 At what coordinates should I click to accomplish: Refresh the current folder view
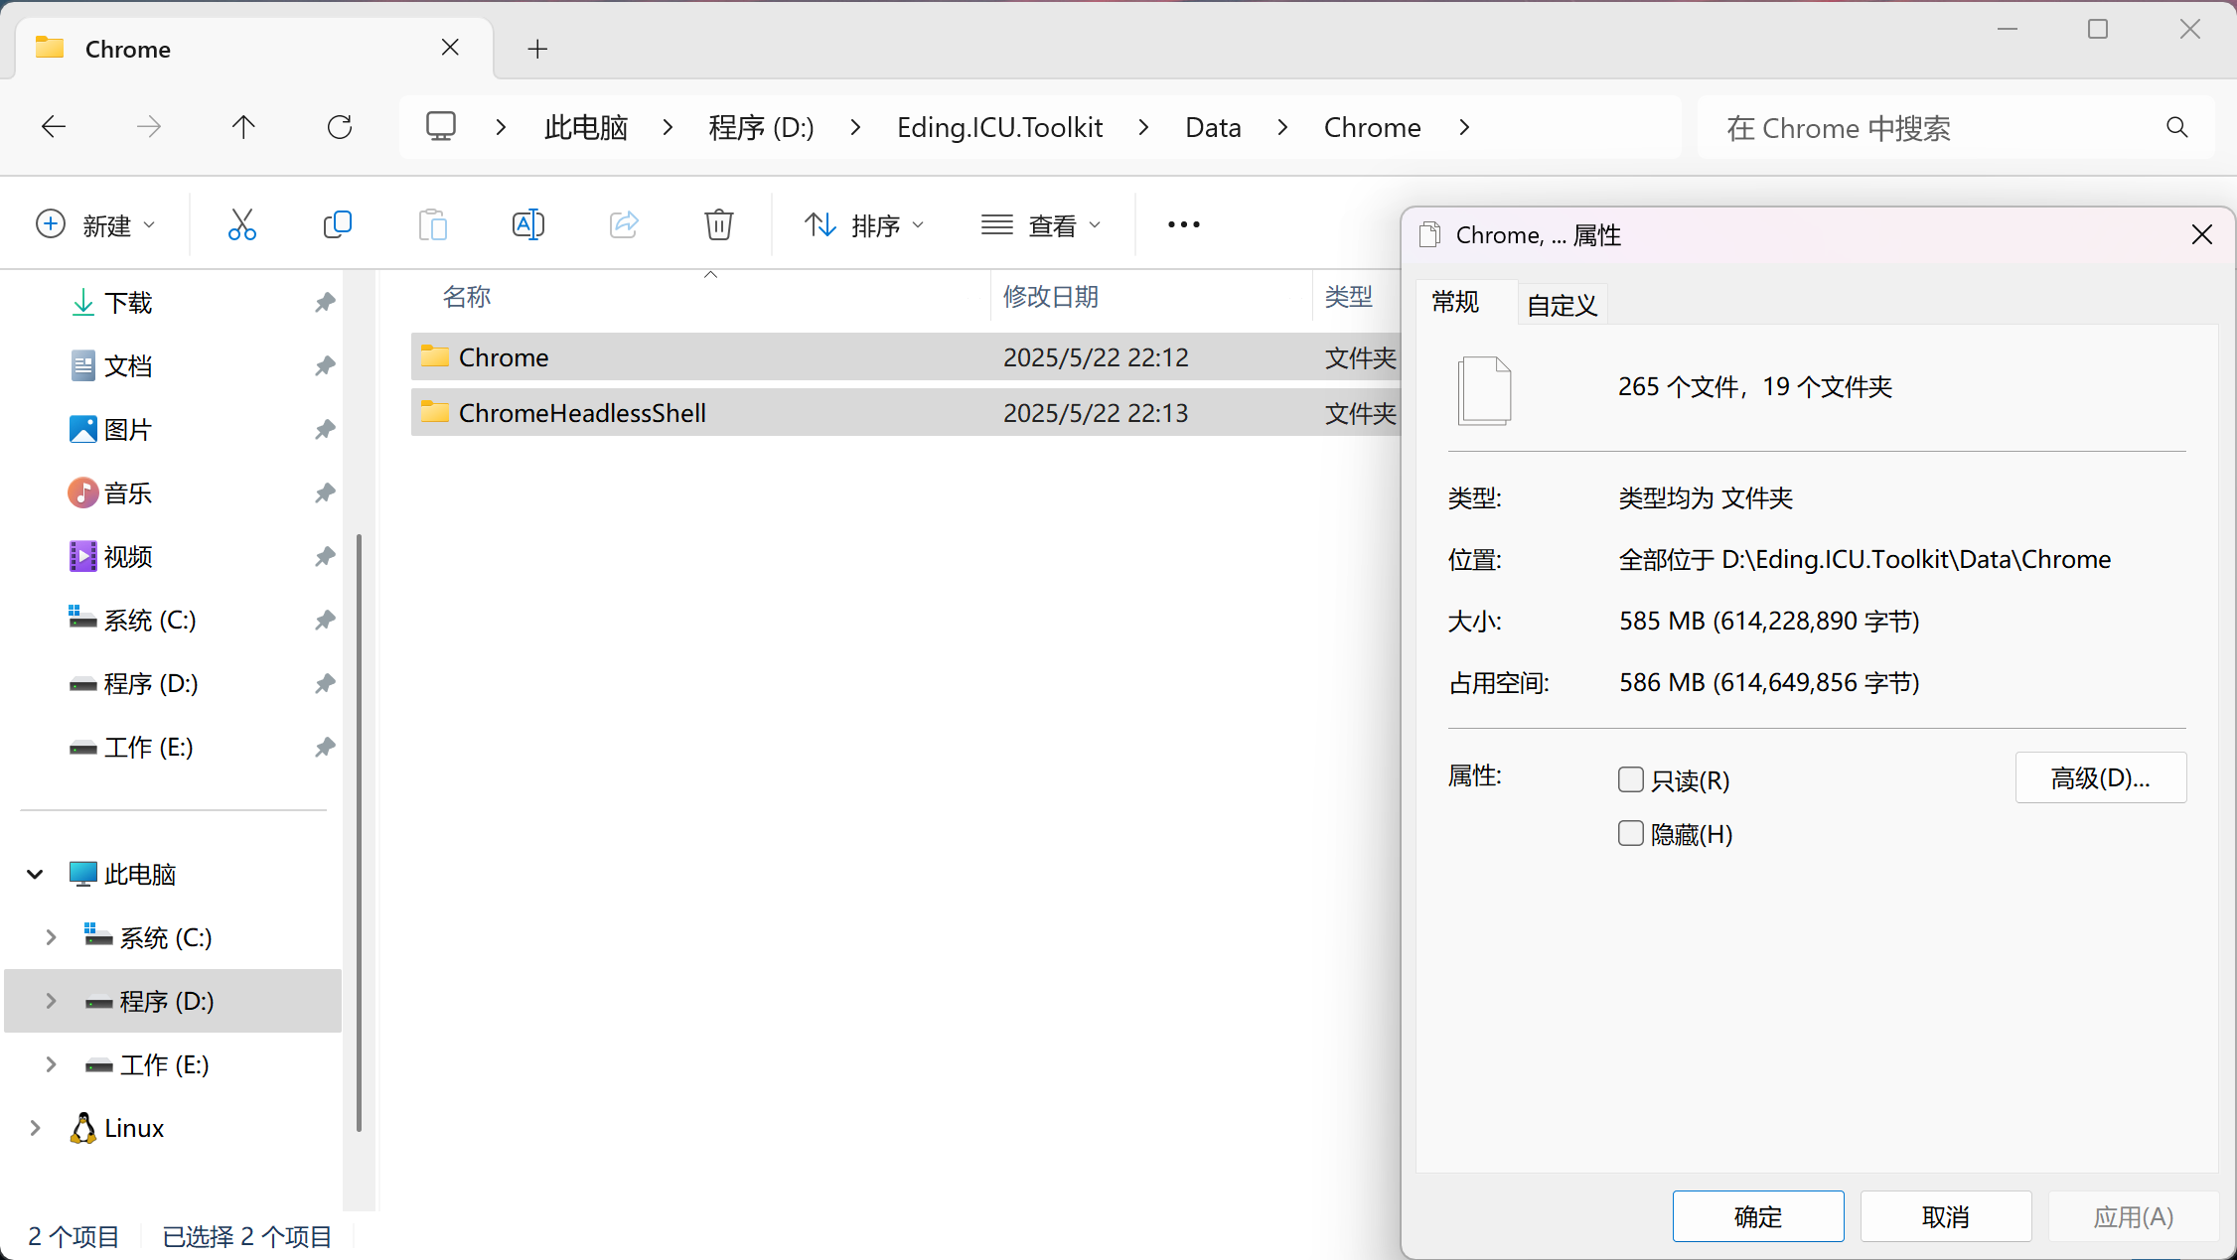340,127
